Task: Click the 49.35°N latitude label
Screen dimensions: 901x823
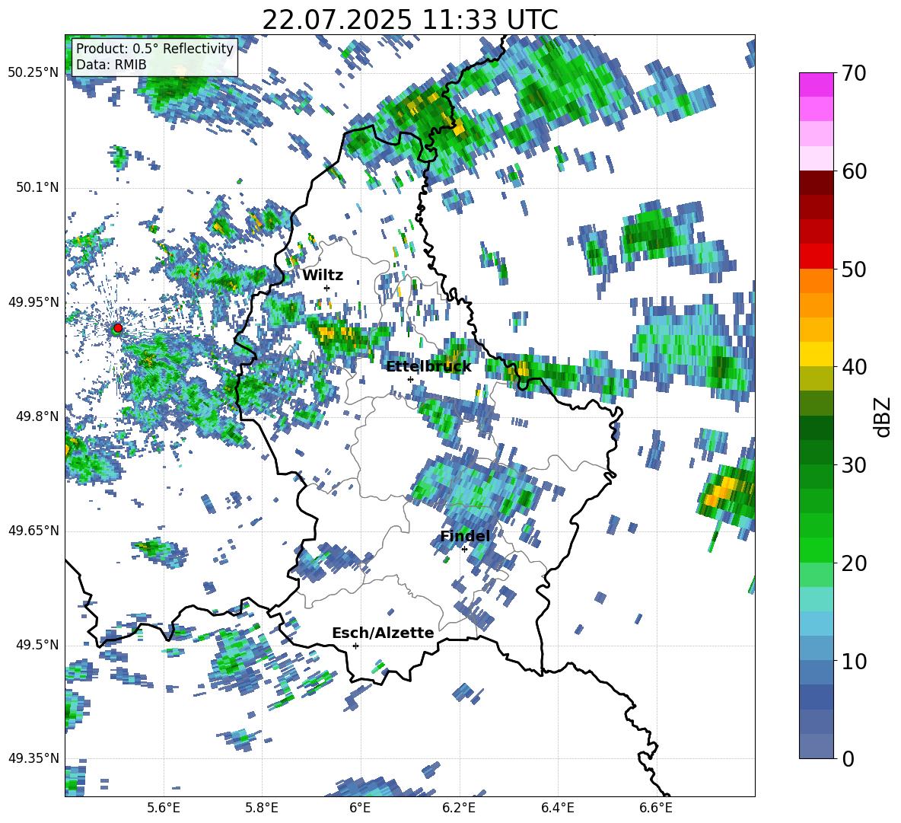Action: coord(33,758)
